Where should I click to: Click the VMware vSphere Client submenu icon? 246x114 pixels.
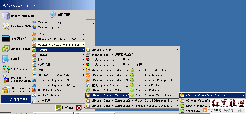pyautogui.click(x=88, y=90)
